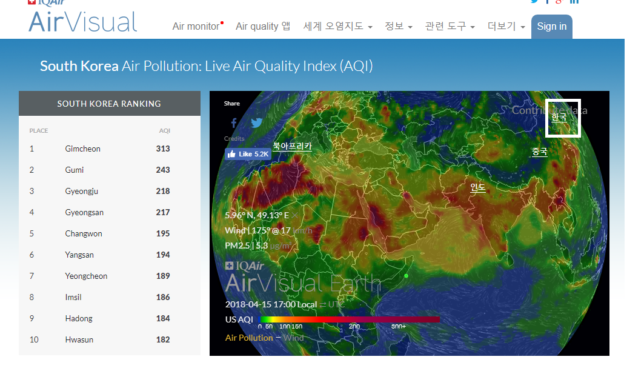Share the map on Twitter
The image size is (644, 371).
tap(256, 122)
